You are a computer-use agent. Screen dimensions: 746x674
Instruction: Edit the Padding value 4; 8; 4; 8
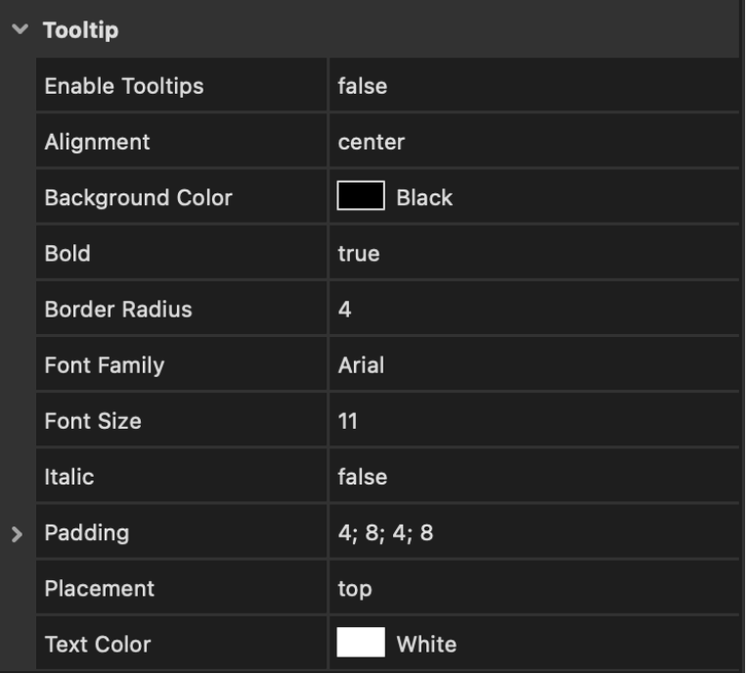pos(385,533)
